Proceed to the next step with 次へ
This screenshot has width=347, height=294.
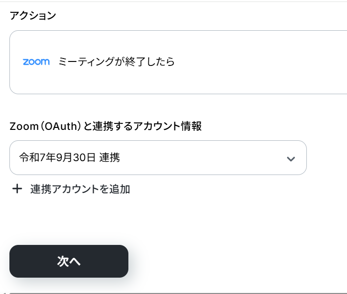69,261
